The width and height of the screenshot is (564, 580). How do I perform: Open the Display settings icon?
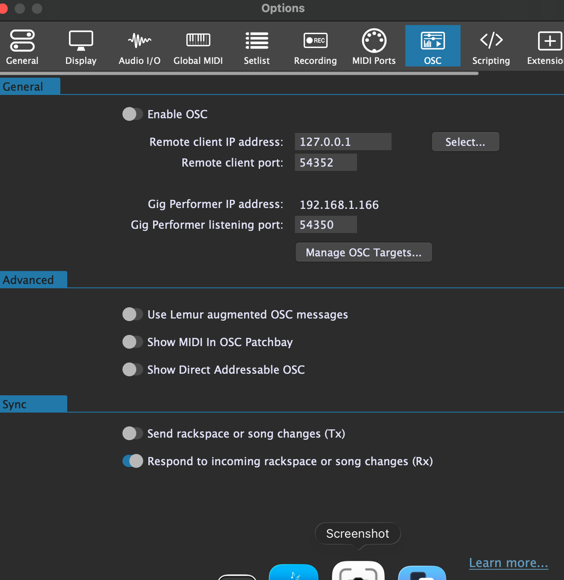click(81, 41)
